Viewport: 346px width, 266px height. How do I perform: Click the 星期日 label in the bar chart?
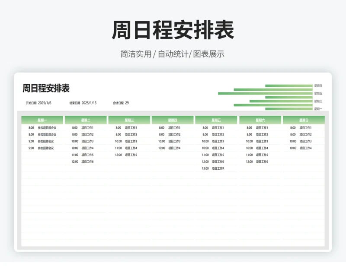click(318, 86)
